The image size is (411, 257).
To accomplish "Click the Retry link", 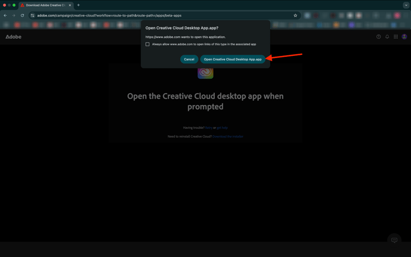I will pos(209,128).
